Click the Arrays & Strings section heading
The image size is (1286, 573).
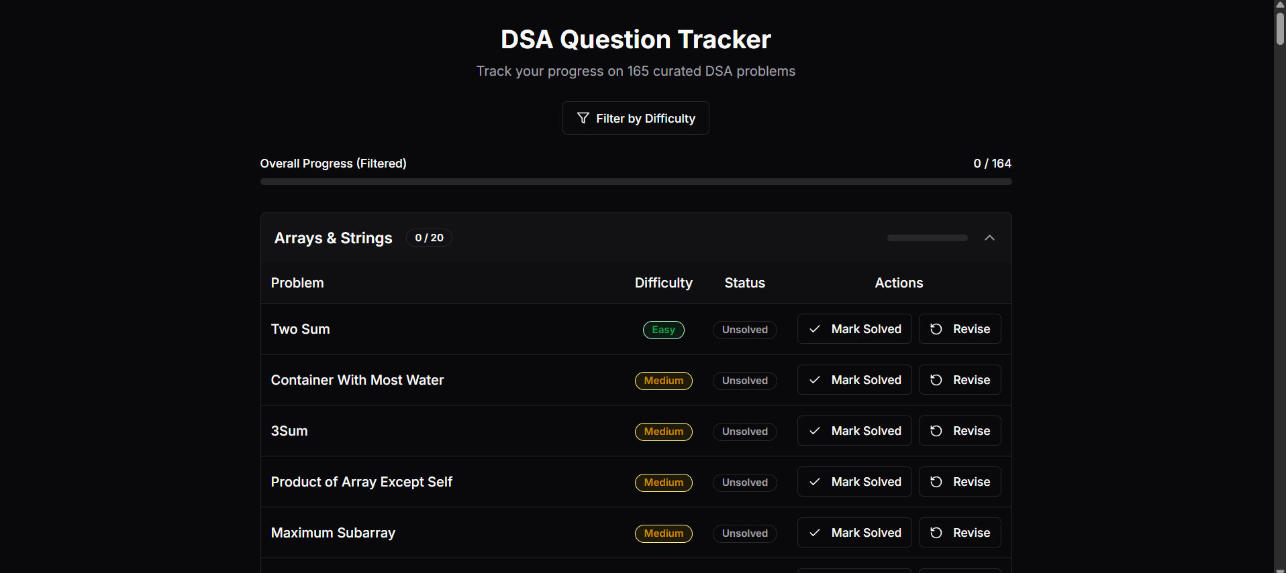coord(333,238)
